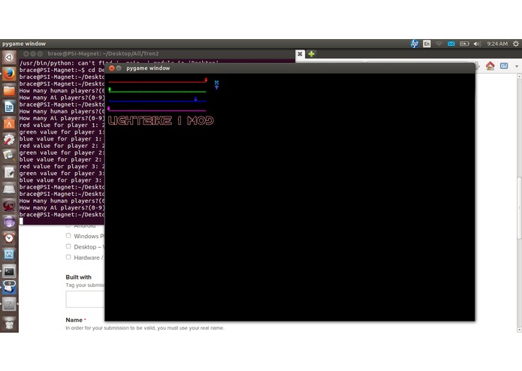Screen dimensions: 522x371
Task: Open System Settings wrench-and-gear icon
Action: click(9, 140)
